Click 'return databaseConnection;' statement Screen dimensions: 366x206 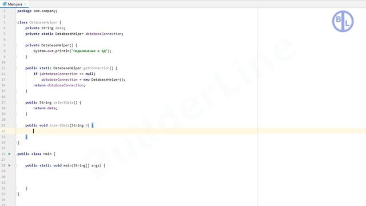point(59,85)
